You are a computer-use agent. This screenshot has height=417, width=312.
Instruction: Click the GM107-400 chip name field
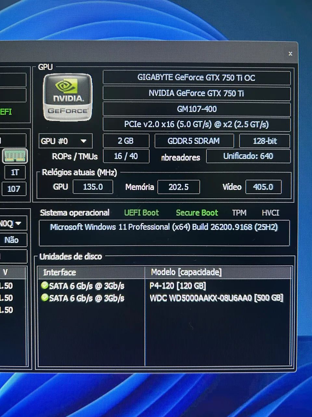(x=196, y=109)
